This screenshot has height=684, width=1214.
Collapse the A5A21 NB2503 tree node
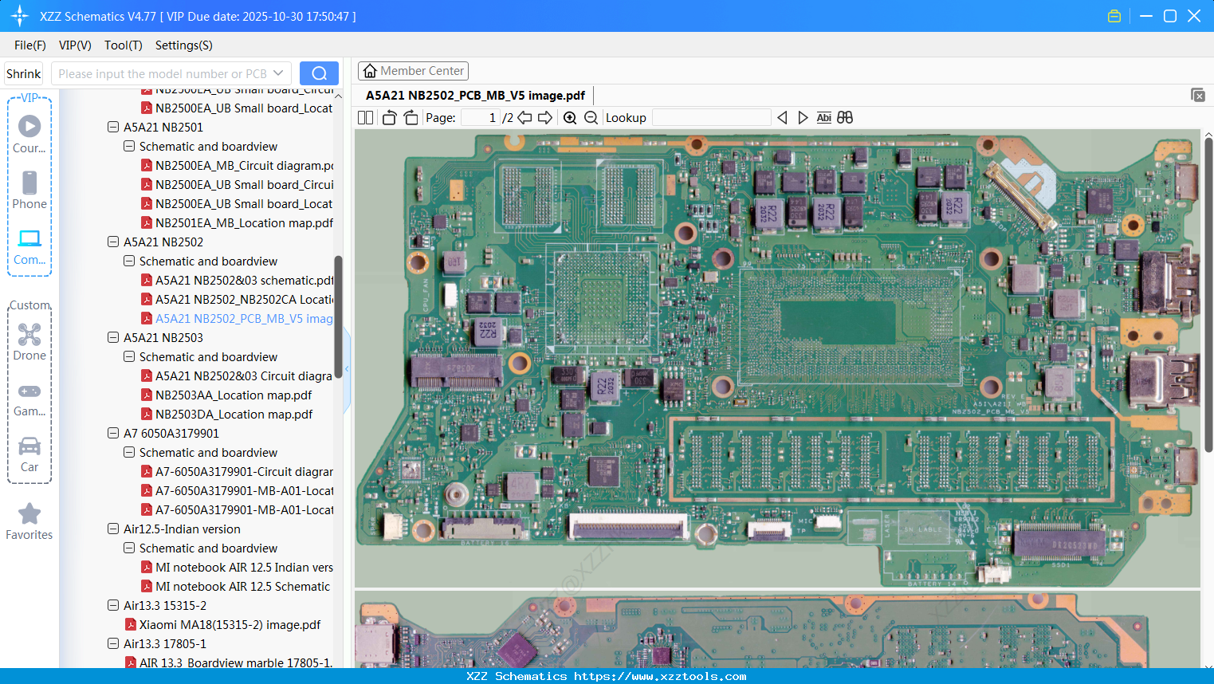coord(113,338)
